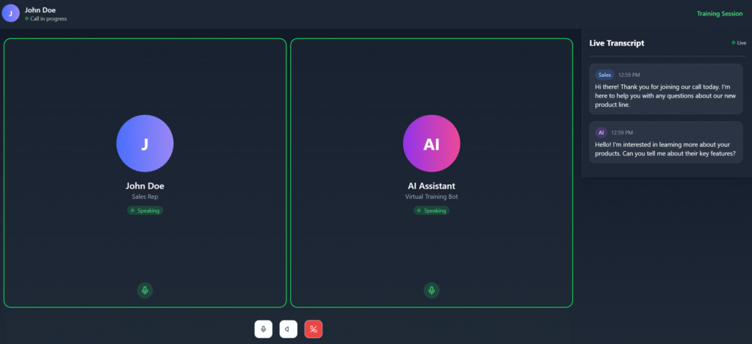Click the AI speaker tag in the transcript
Image resolution: width=752 pixels, height=344 pixels.
[601, 133]
